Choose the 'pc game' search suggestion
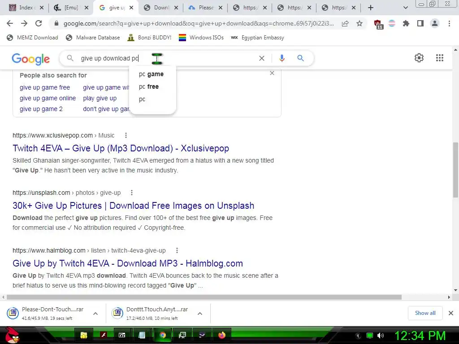This screenshot has height=344, width=459. click(x=152, y=74)
